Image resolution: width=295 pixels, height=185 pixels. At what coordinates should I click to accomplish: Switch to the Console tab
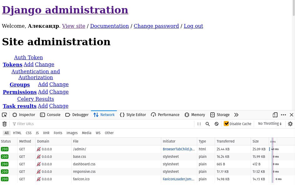click(50, 115)
